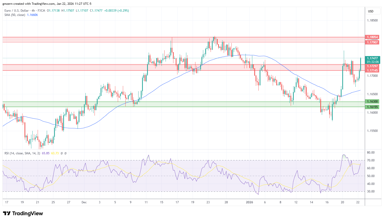Viewport: 384px width, 221px height.
Task: Click the open value O1.17138
Action: (54, 11)
